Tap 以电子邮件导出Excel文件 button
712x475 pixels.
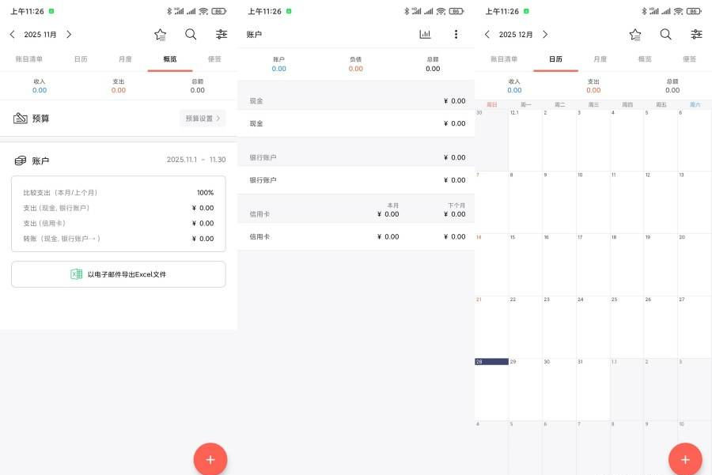tap(119, 274)
